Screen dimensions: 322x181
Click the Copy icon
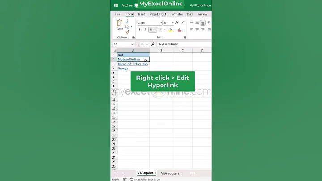(127, 26)
